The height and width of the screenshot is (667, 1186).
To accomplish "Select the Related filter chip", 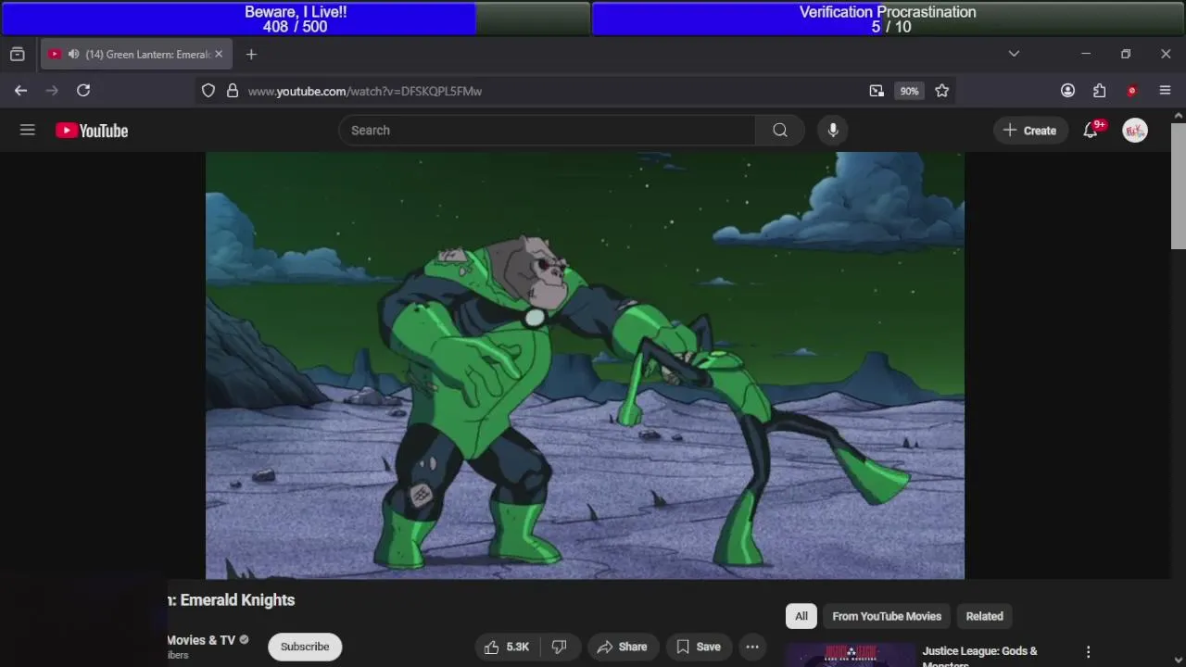I will pyautogui.click(x=984, y=616).
